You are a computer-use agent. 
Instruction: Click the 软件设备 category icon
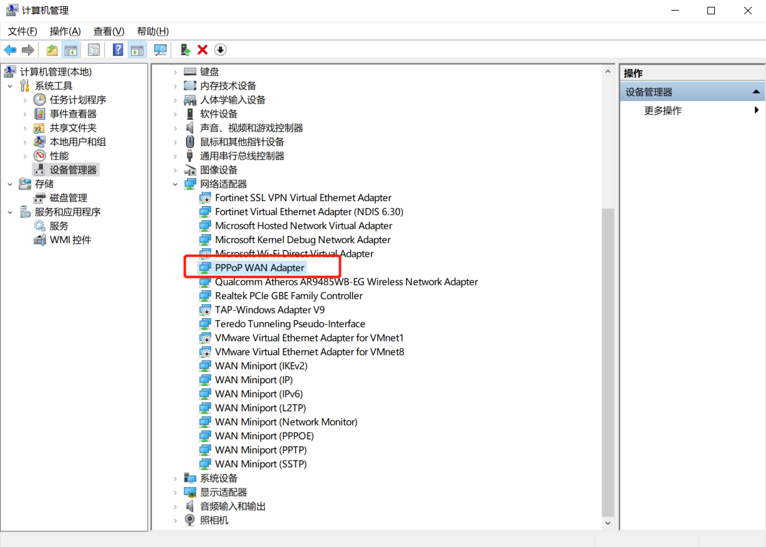click(190, 114)
